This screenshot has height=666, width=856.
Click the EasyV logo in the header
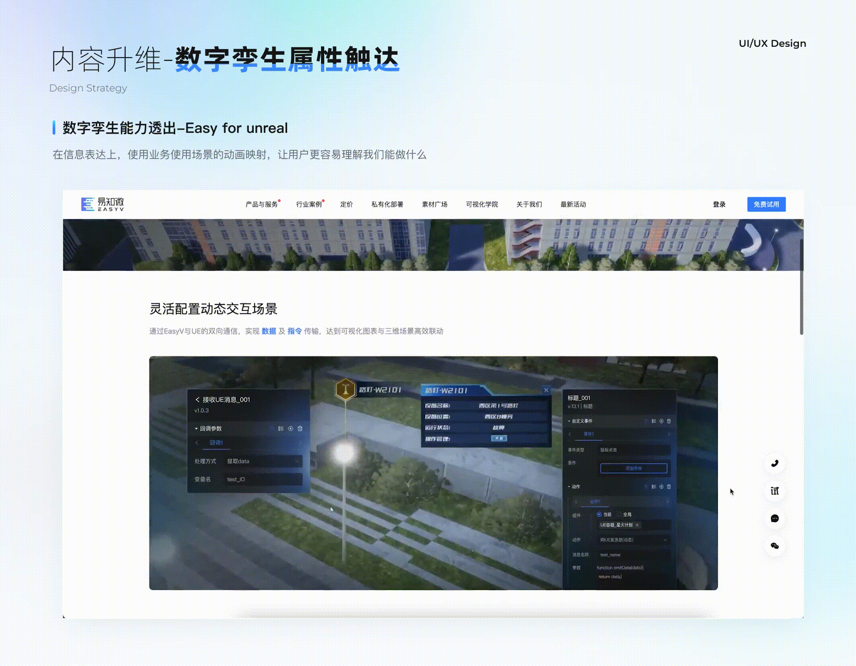[103, 204]
